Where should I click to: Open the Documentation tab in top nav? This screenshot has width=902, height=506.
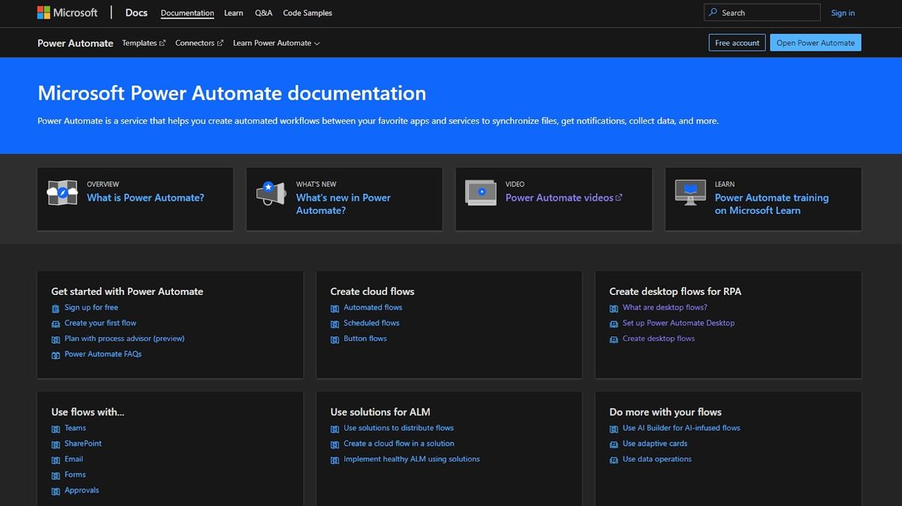[187, 13]
